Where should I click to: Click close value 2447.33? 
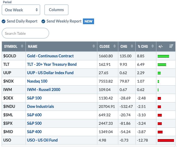(106, 123)
